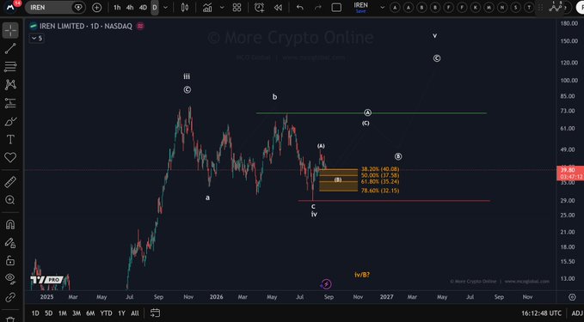Add a compare symbol with plus icon
The height and width of the screenshot is (322, 584).
coord(96,8)
